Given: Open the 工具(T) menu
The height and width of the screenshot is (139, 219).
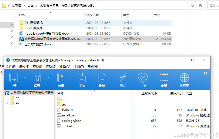Looking at the screenshot, I should pos(79,67).
